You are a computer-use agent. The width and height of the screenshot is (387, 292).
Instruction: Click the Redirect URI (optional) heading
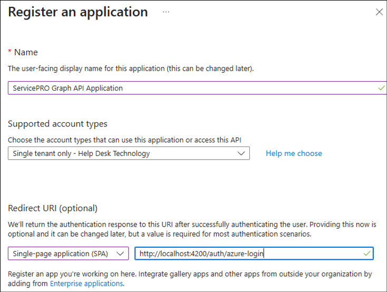[53, 208]
